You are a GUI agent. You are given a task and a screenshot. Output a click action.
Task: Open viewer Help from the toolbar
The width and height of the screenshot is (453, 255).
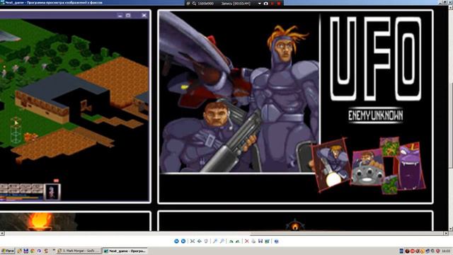click(x=277, y=241)
